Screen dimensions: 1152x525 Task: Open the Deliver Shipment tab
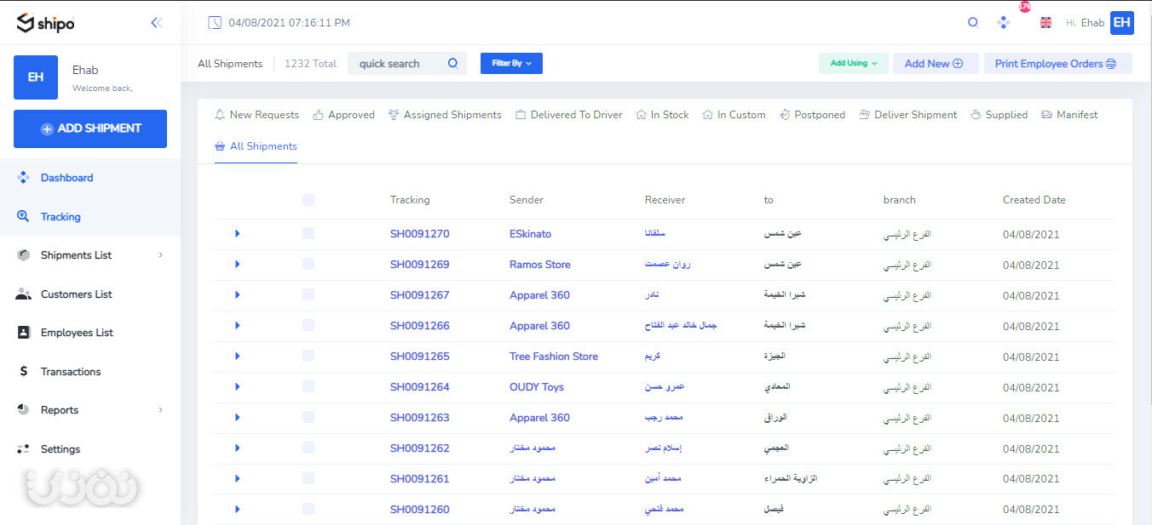point(908,115)
